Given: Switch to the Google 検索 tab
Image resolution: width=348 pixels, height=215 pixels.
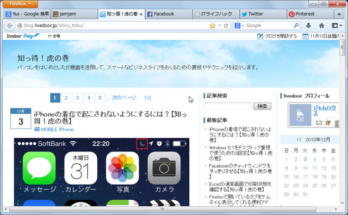Looking at the screenshot, I should tap(27, 14).
